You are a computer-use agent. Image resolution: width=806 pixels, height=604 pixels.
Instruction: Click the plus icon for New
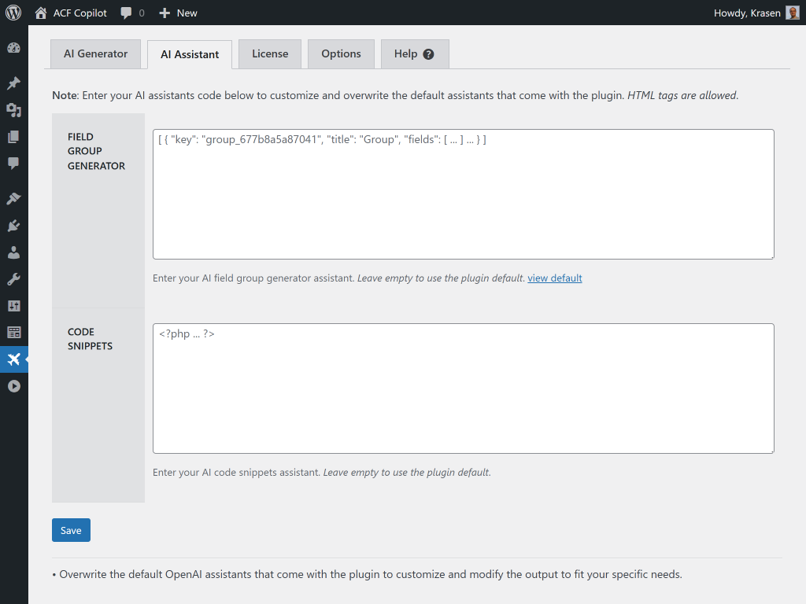[x=165, y=13]
